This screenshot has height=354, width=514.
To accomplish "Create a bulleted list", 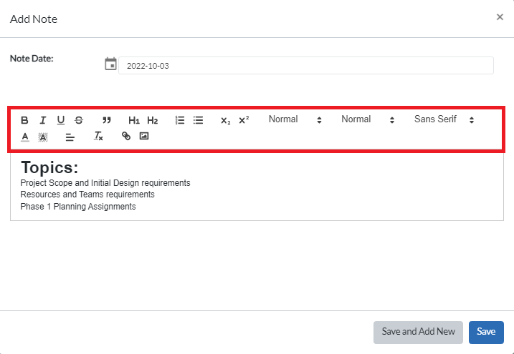I will (x=199, y=120).
